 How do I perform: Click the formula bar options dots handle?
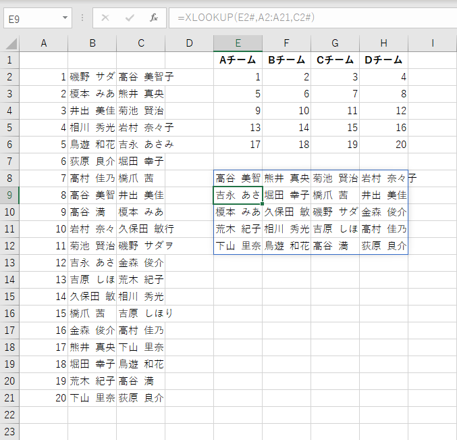(82, 18)
